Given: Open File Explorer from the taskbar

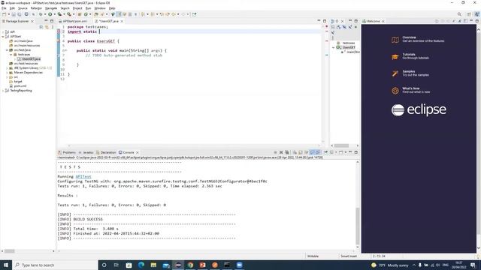Looking at the screenshot, I should click(x=153, y=265).
